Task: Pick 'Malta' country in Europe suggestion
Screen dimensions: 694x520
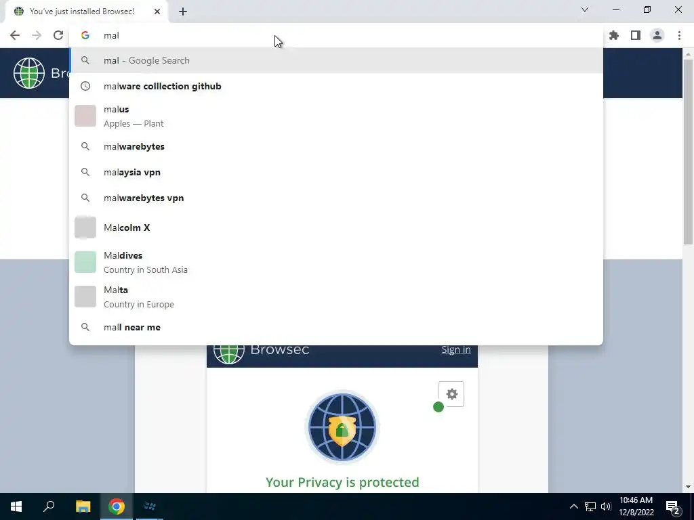Action: tap(336, 297)
